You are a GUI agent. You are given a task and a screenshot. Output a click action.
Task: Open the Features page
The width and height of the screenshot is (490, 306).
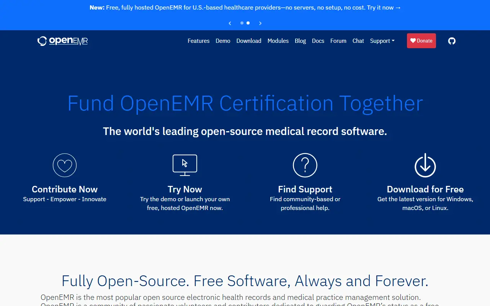click(199, 41)
